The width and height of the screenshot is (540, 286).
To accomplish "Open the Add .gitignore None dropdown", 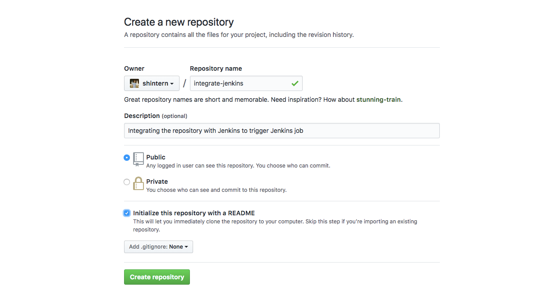I will point(158,247).
